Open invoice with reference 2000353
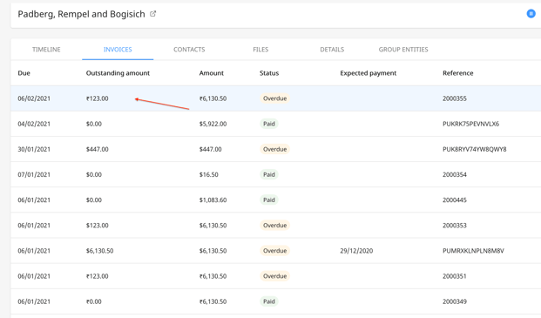This screenshot has width=541, height=318. pyautogui.click(x=455, y=226)
